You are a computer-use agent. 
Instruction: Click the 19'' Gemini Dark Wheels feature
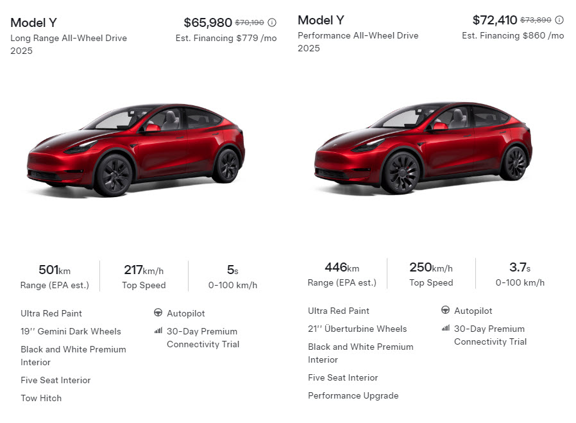pos(71,331)
